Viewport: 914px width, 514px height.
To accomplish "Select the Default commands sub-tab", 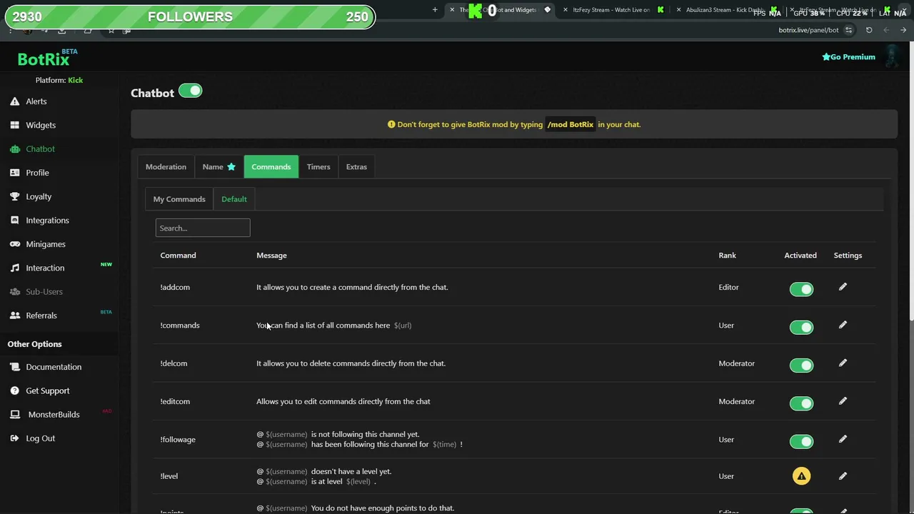I will tap(234, 199).
